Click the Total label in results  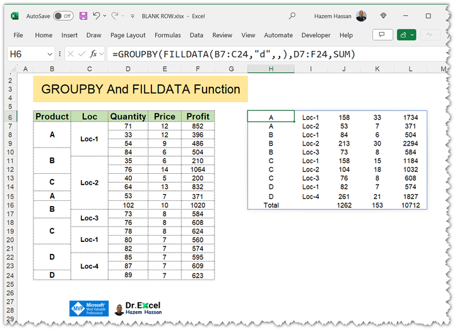point(271,205)
